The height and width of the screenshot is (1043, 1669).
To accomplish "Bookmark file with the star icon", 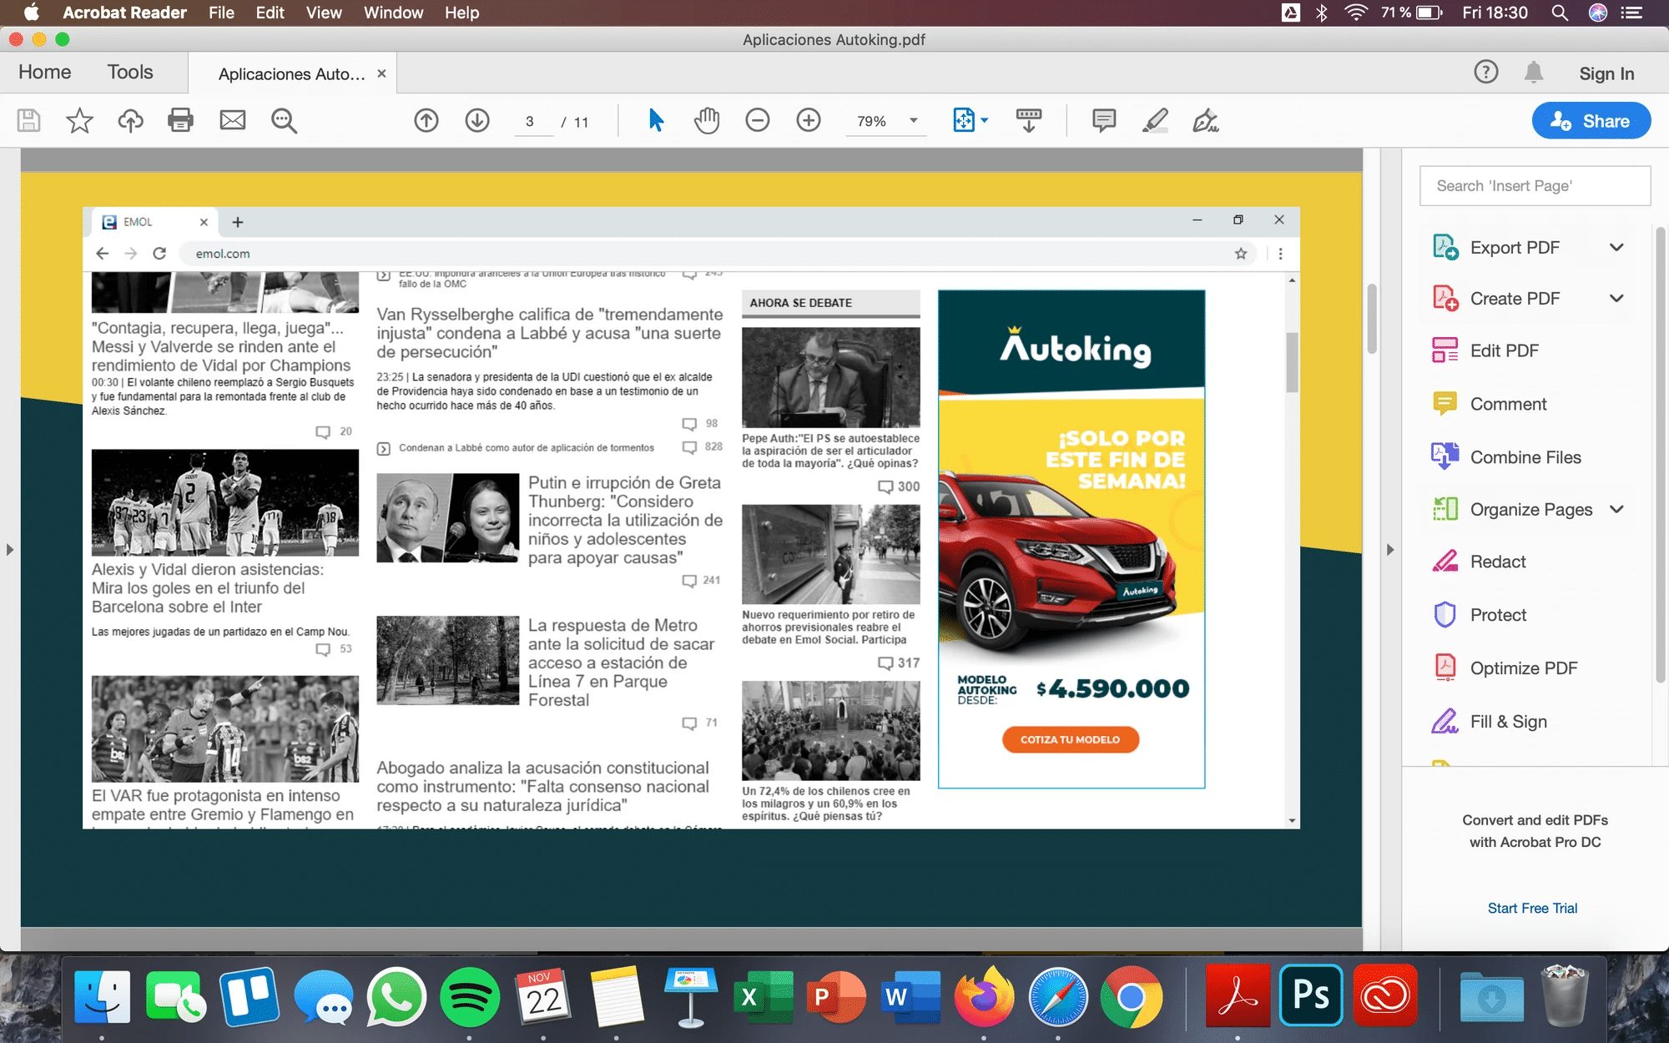I will pyautogui.click(x=79, y=121).
